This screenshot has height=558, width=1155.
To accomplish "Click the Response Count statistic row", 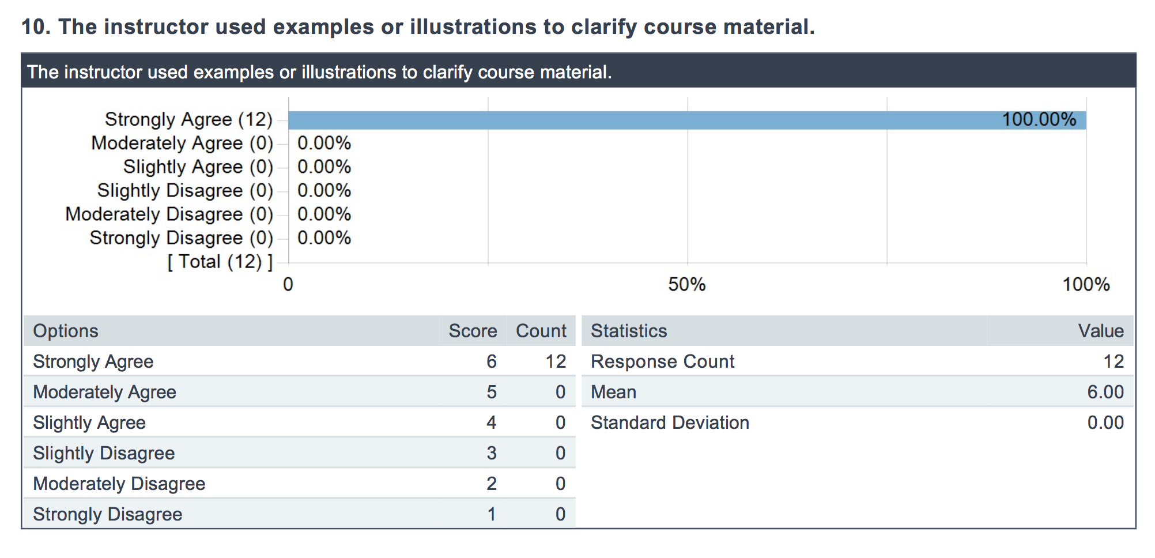I will click(x=858, y=361).
